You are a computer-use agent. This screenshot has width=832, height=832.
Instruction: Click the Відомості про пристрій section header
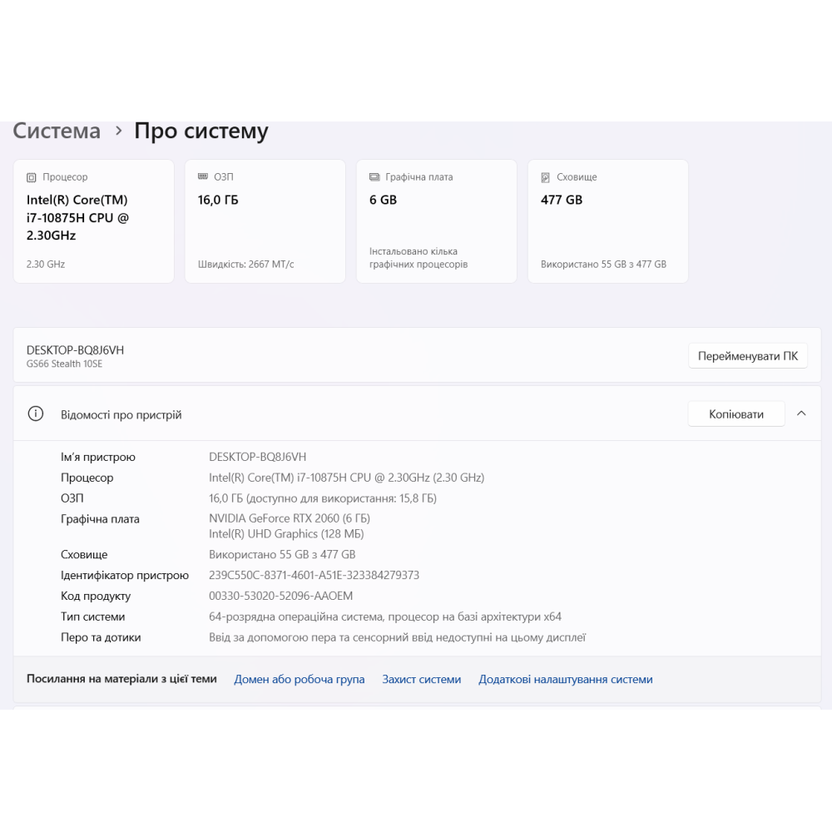pos(121,414)
